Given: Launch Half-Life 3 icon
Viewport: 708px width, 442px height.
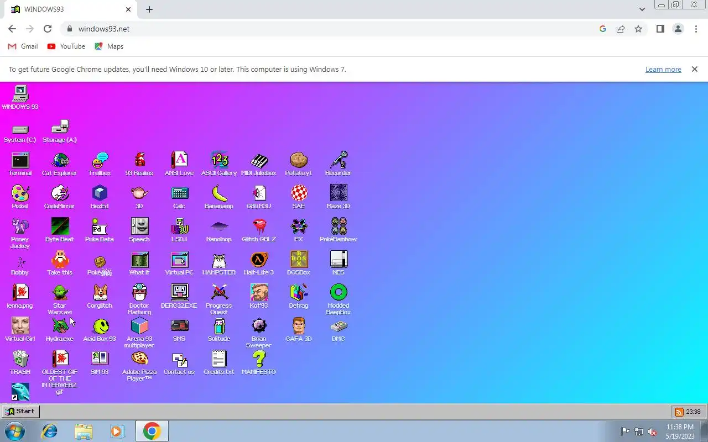Looking at the screenshot, I should coord(259,264).
